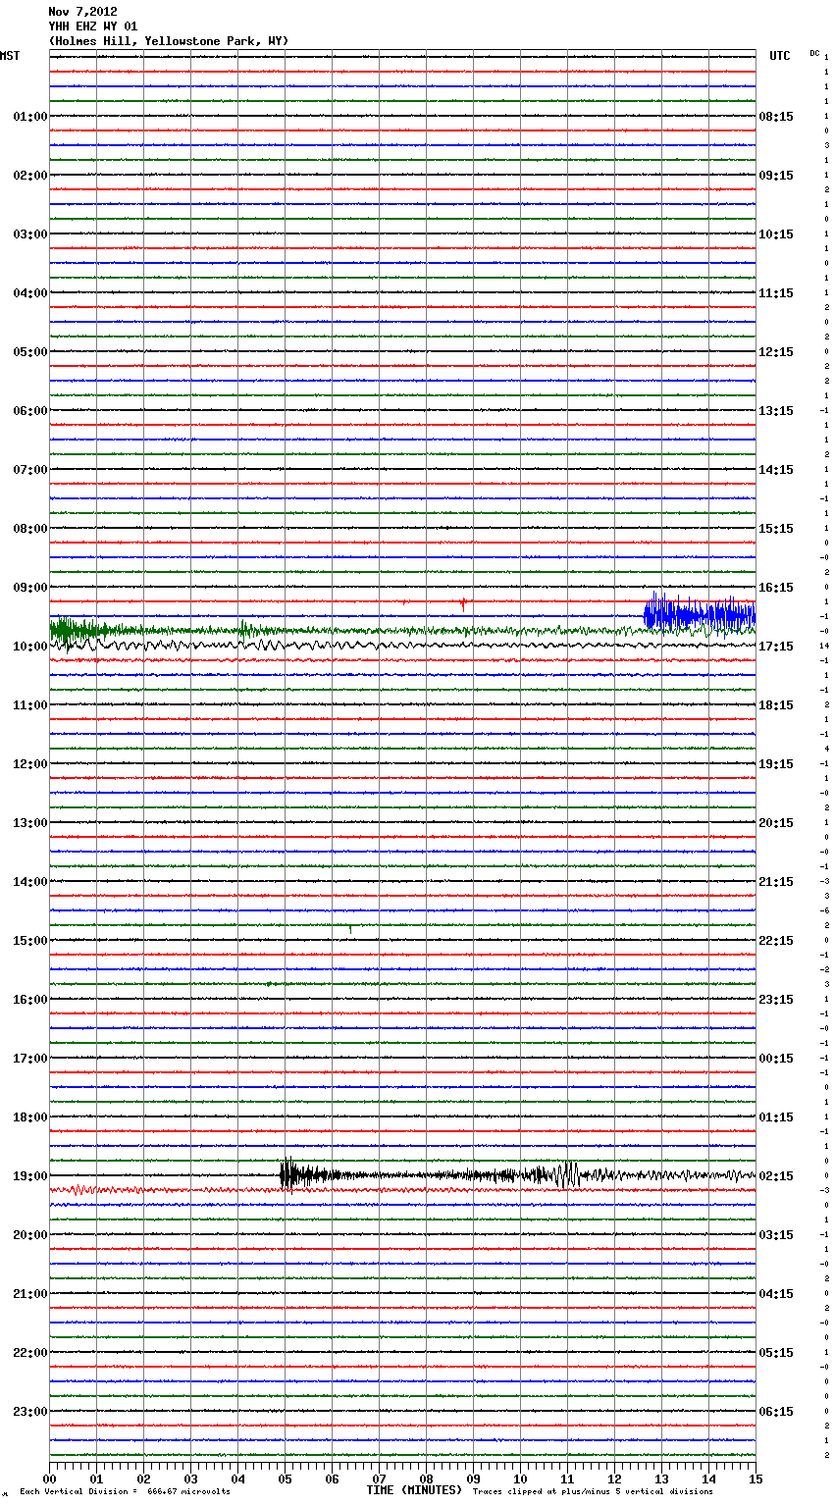The image size is (834, 1505).
Task: Click the 05:15 UTC label
Action: coord(776,1353)
